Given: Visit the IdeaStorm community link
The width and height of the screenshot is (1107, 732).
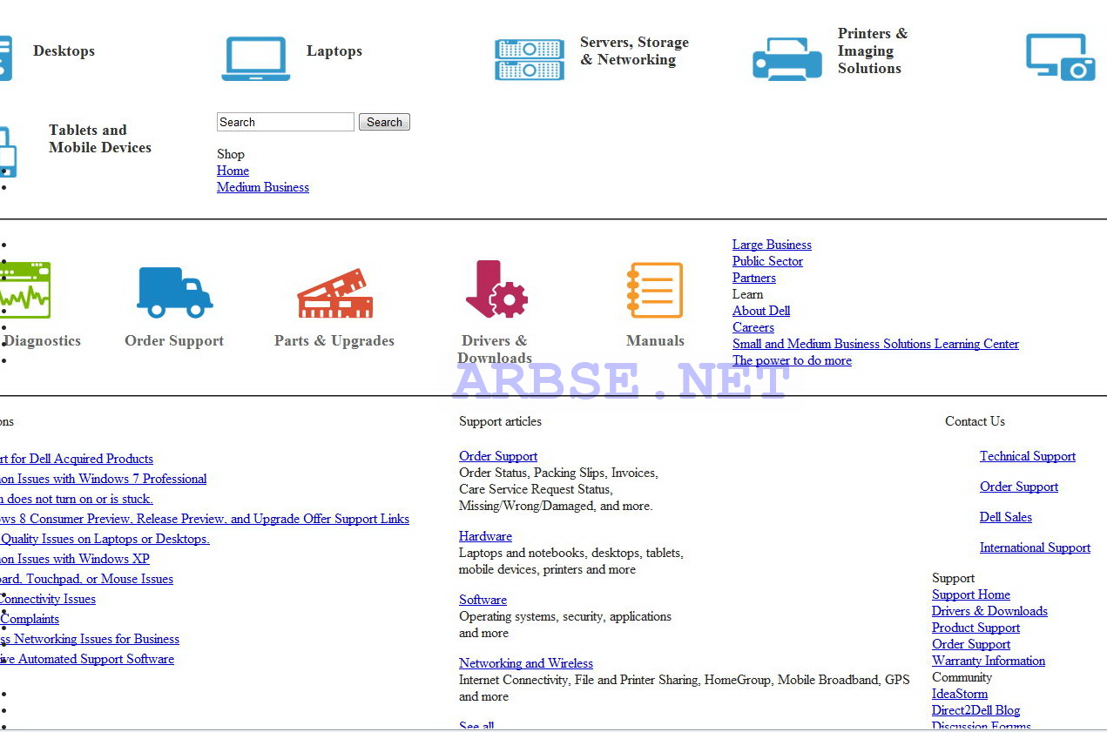Looking at the screenshot, I should pyautogui.click(x=960, y=694).
